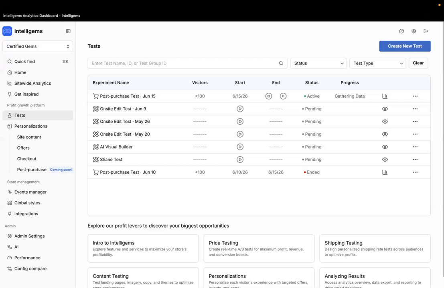
Task: Open Config compare
Action: click(38, 269)
